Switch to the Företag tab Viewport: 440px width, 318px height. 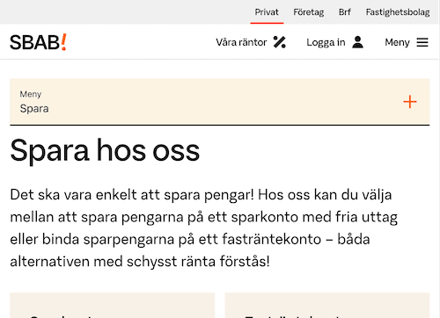309,12
